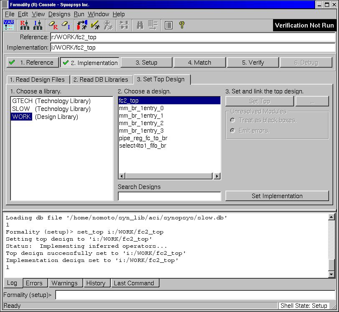Click the Verification Not Run status label

tap(304, 25)
